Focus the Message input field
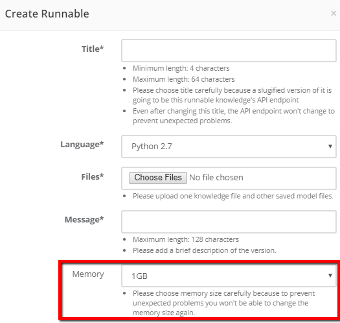 229,222
